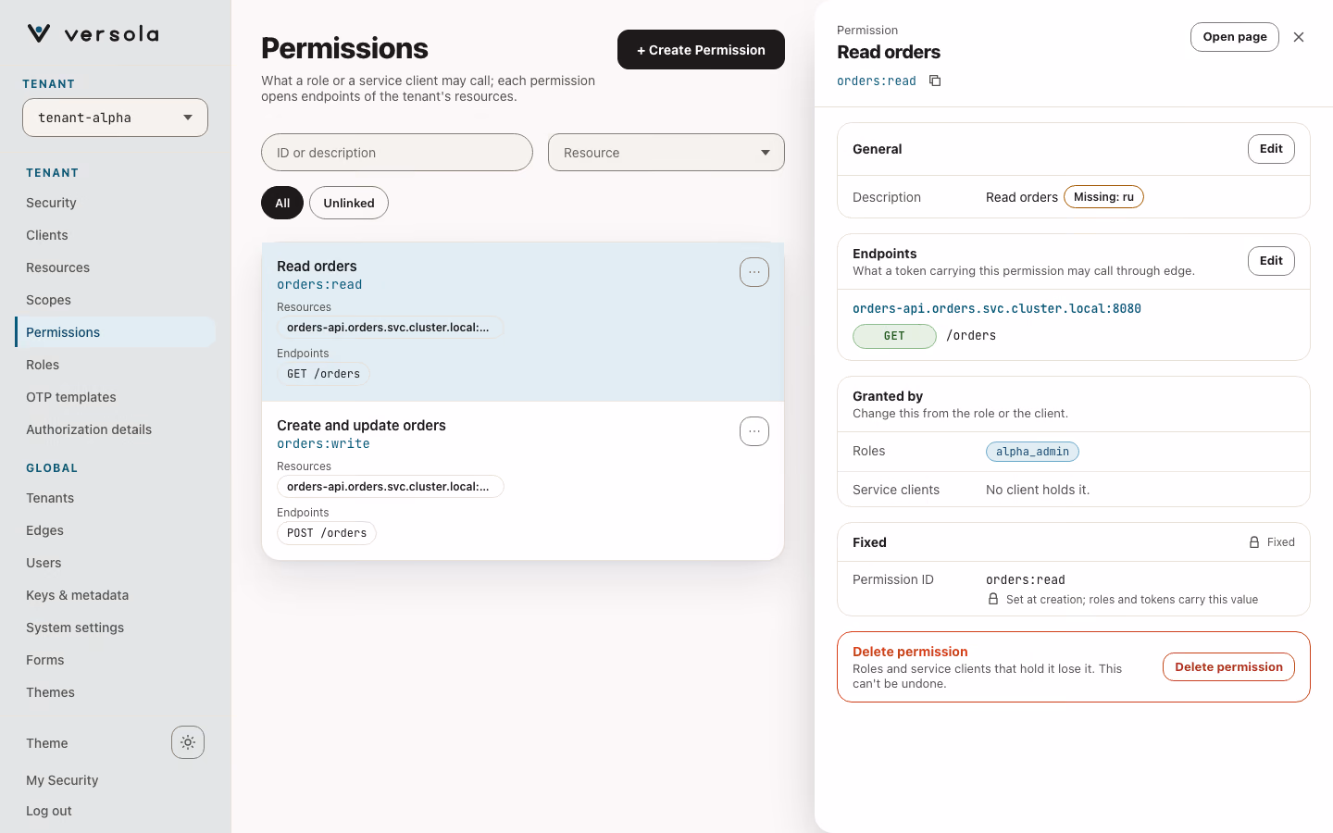Close the Read orders permission panel

point(1299,37)
